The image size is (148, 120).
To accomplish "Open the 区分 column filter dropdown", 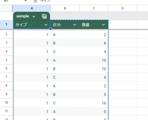I will click(x=75, y=25).
